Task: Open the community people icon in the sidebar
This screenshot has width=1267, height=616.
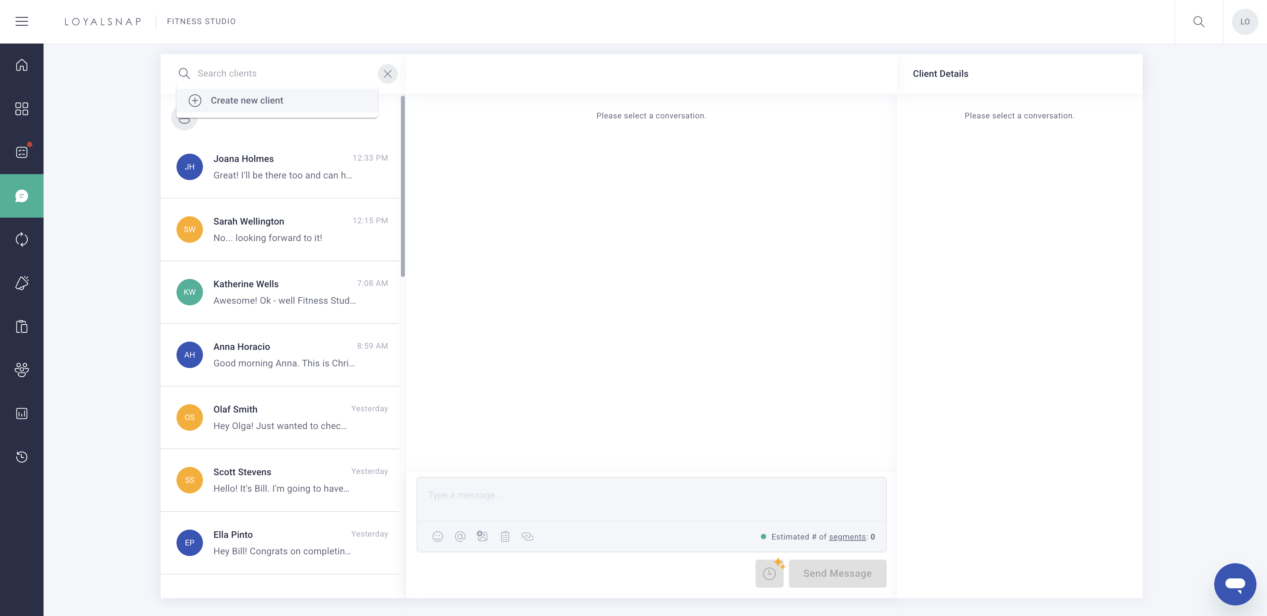Action: point(22,370)
